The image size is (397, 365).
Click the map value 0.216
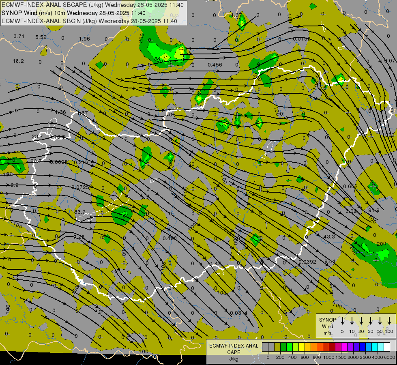tap(81, 162)
